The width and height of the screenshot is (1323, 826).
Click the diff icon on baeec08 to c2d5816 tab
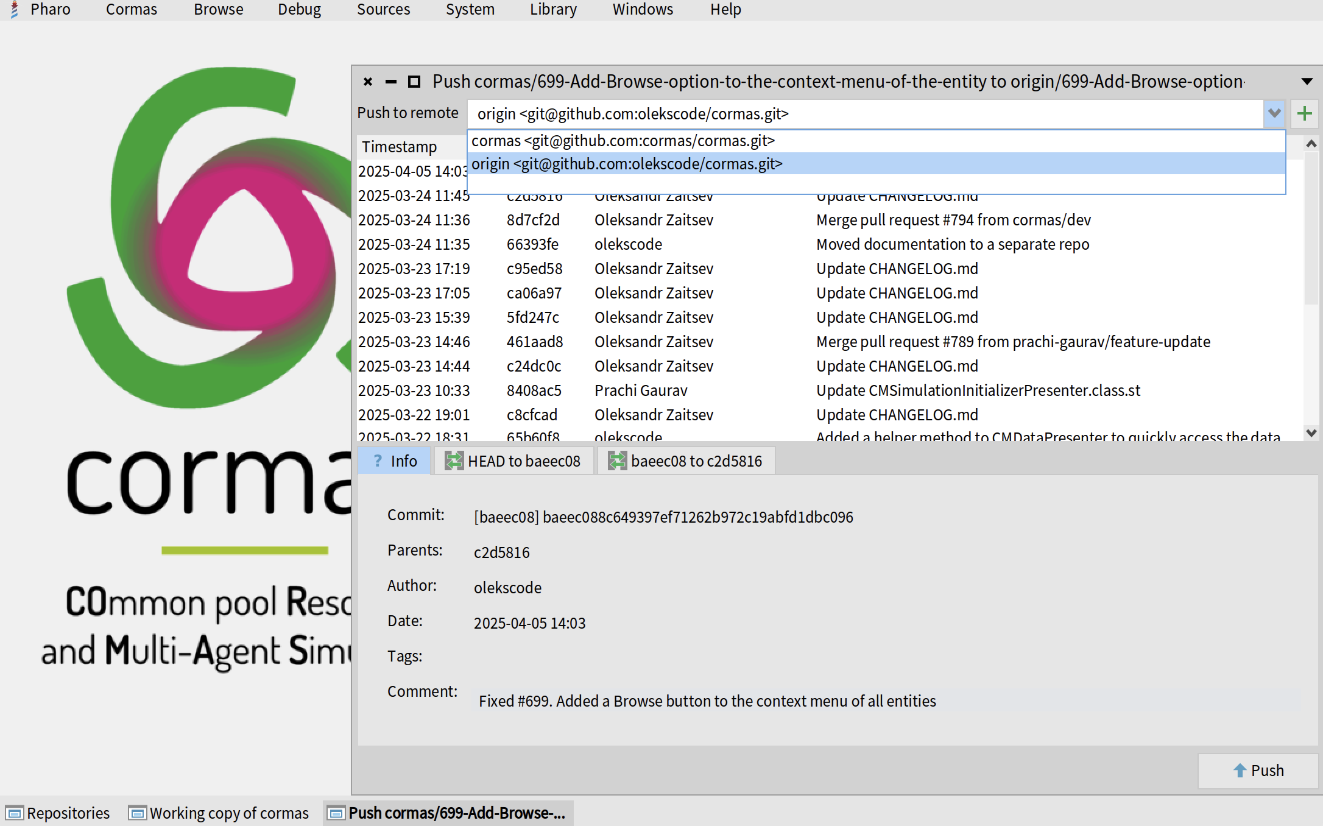[x=617, y=461]
